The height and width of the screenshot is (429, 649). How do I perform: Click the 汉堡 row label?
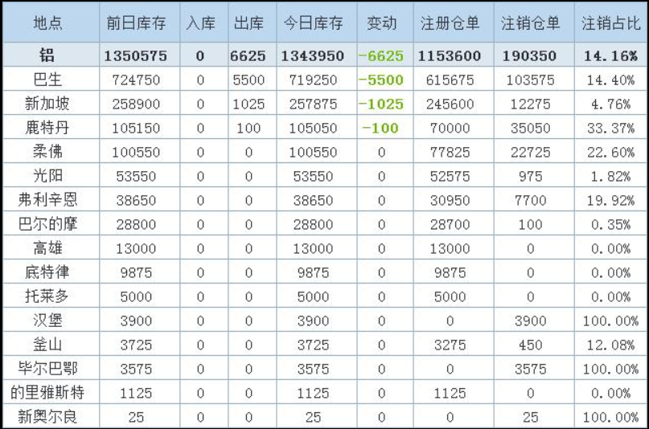coord(50,321)
